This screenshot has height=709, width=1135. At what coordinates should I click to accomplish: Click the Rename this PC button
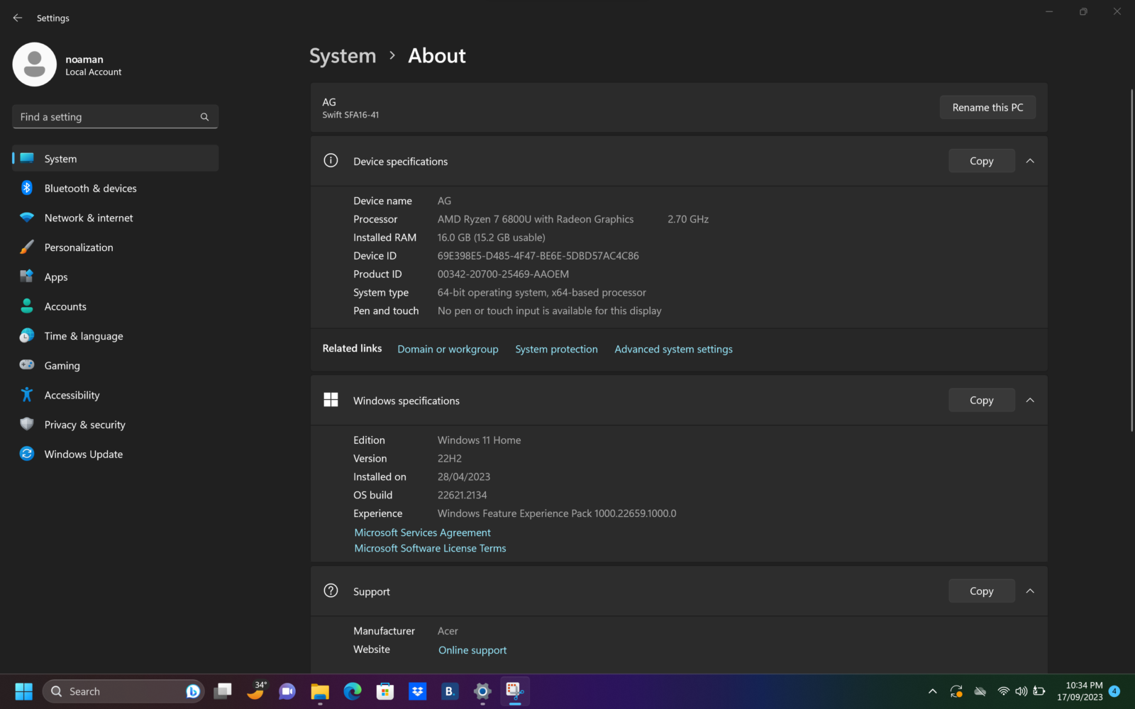tap(987, 107)
